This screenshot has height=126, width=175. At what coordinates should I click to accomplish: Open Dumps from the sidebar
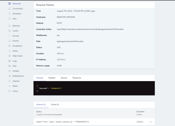point(16,36)
